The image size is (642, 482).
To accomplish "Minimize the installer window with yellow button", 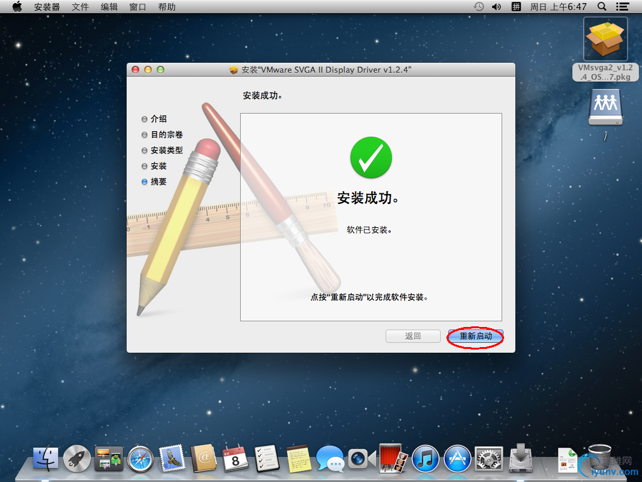I will tap(148, 70).
